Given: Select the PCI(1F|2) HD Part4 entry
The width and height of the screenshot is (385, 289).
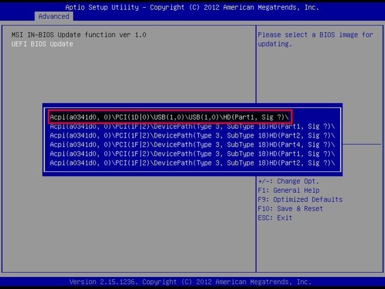Looking at the screenshot, I should tap(192, 145).
